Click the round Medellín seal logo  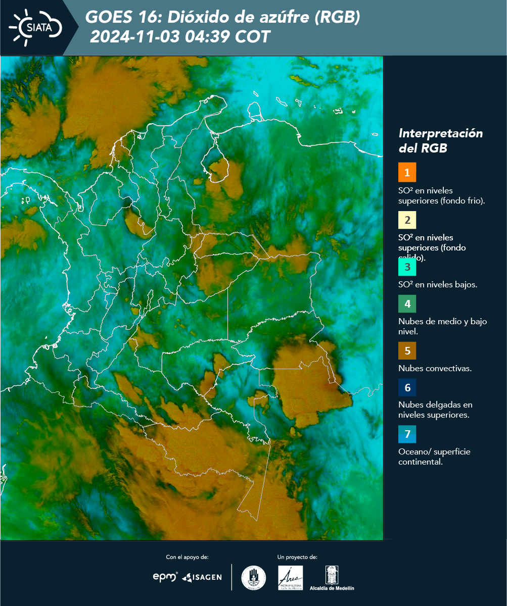click(x=253, y=578)
